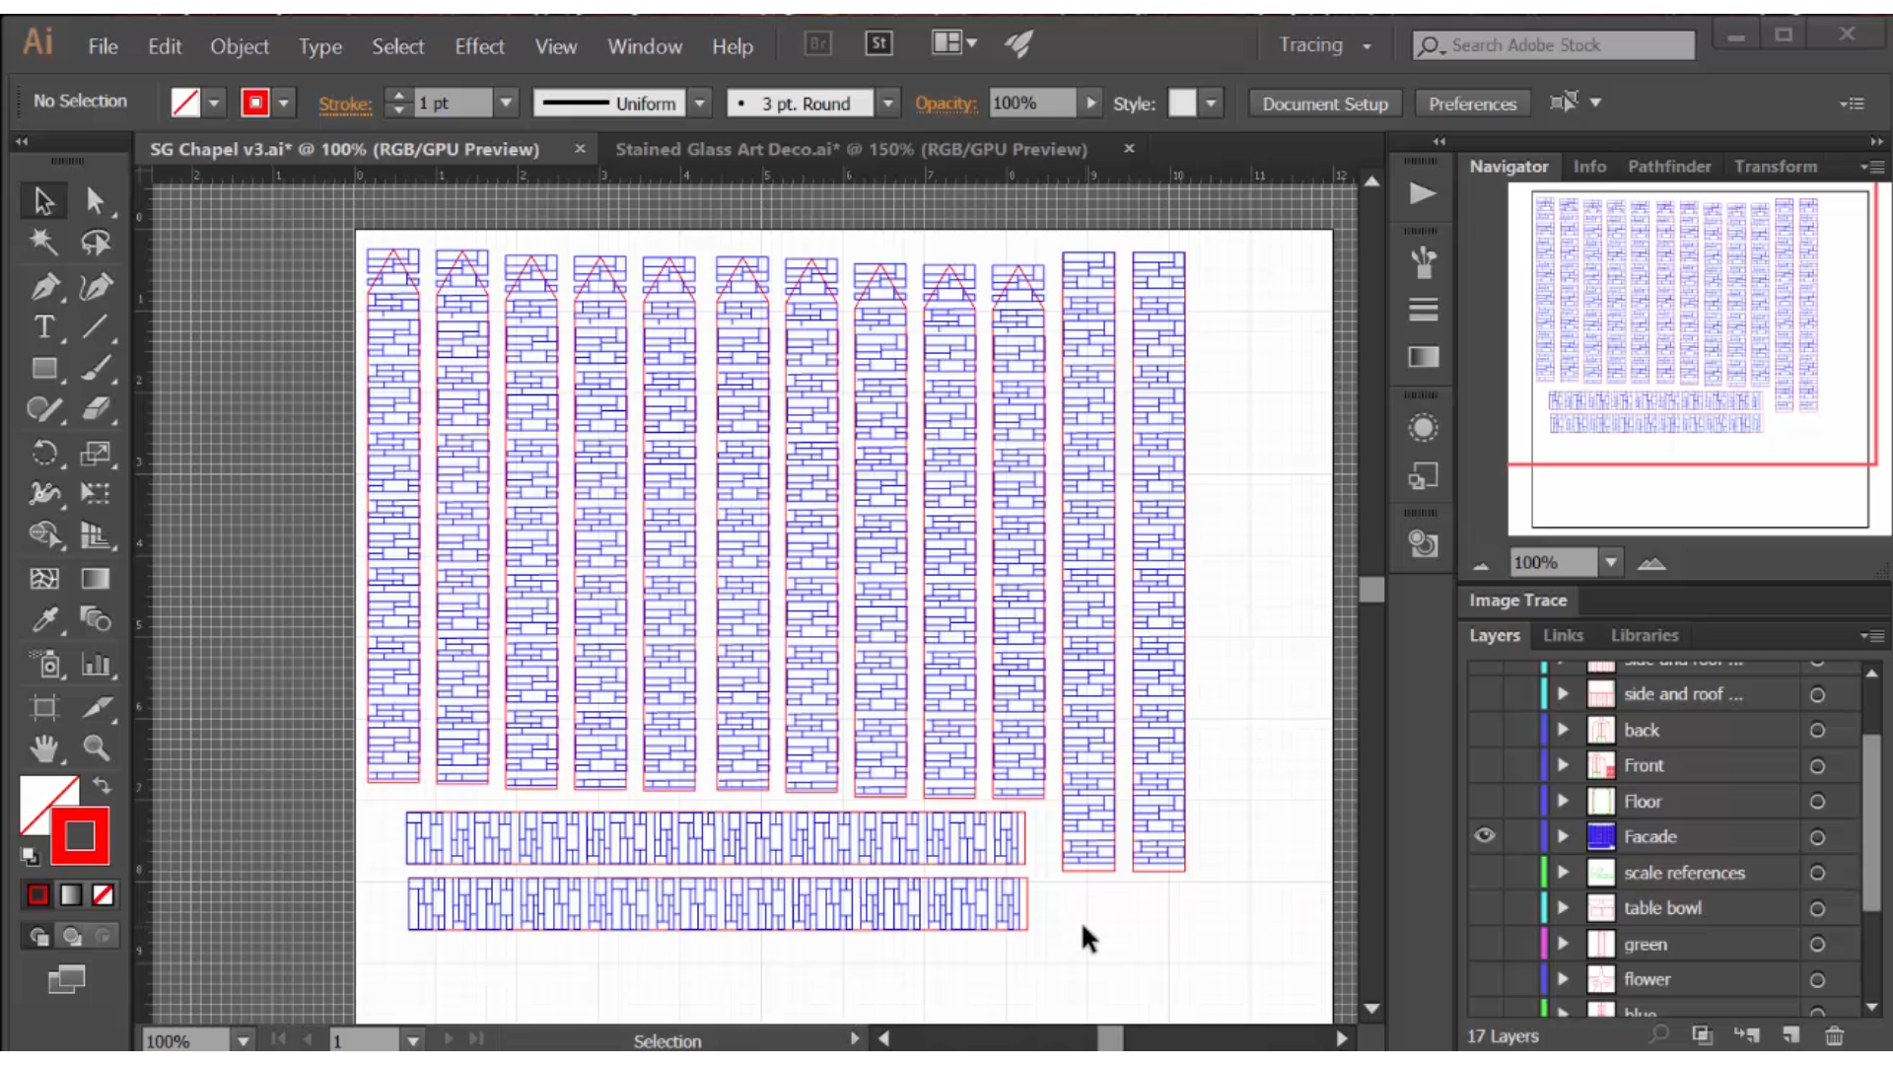The image size is (1893, 1065).
Task: Switch to the Pathfinder tab
Action: coord(1668,167)
